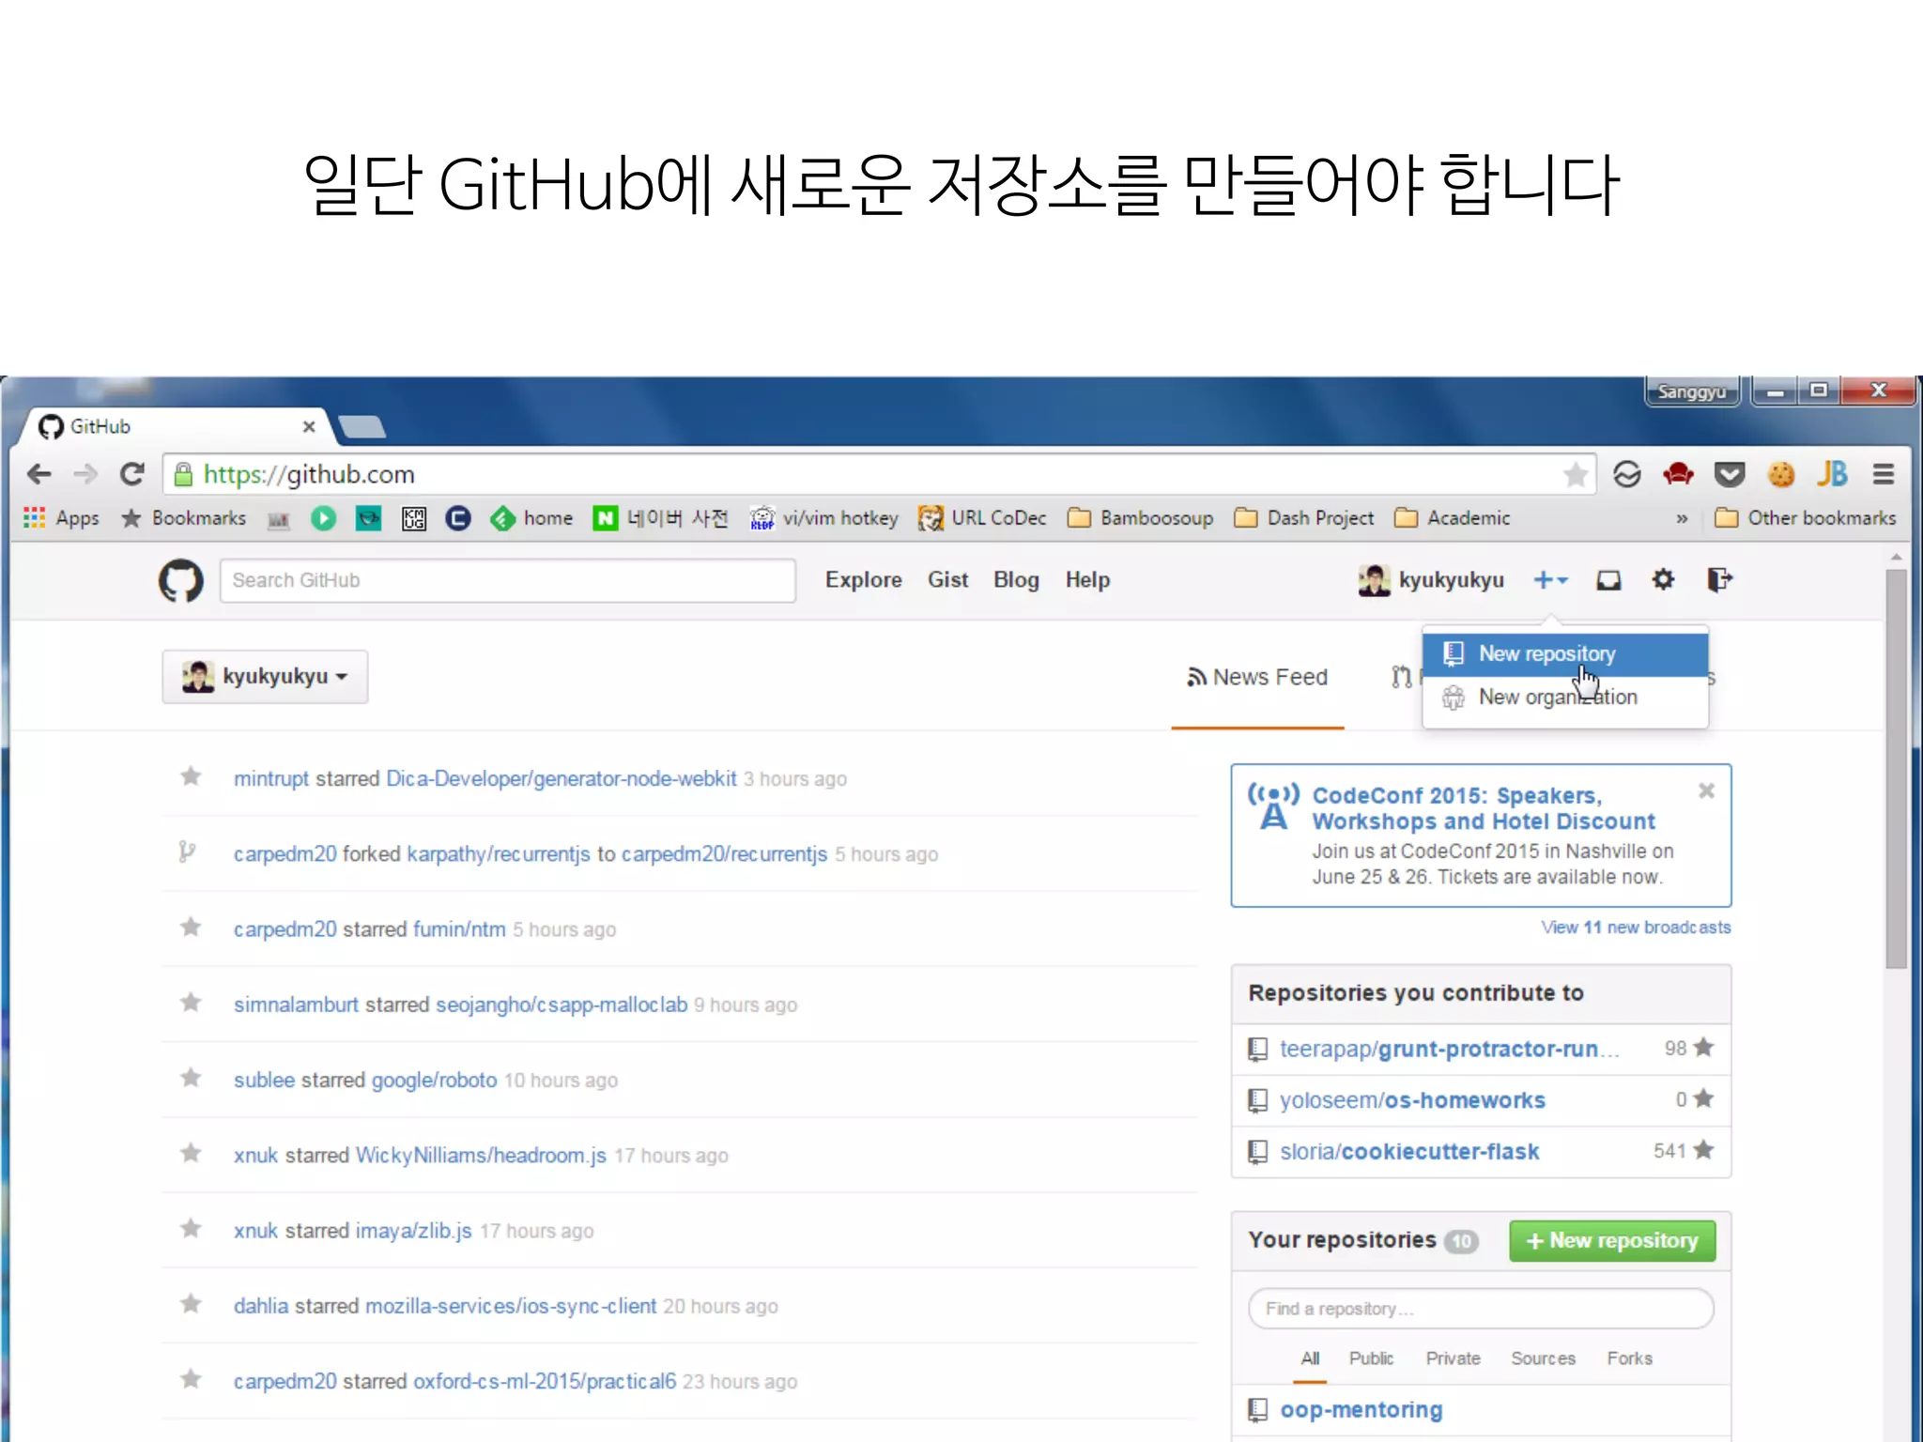The image size is (1923, 1442).
Task: Filter repositories by Private
Action: point(1453,1358)
